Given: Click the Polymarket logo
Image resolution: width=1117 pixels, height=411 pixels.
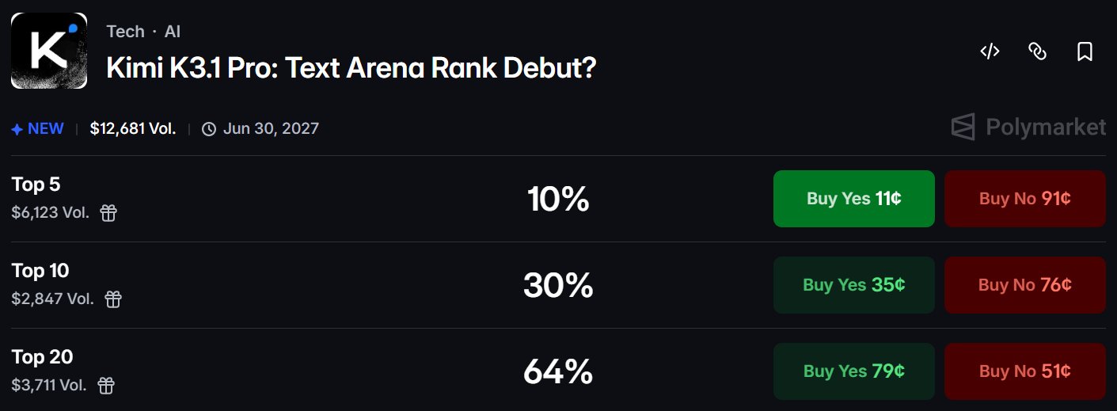Looking at the screenshot, I should point(1028,127).
